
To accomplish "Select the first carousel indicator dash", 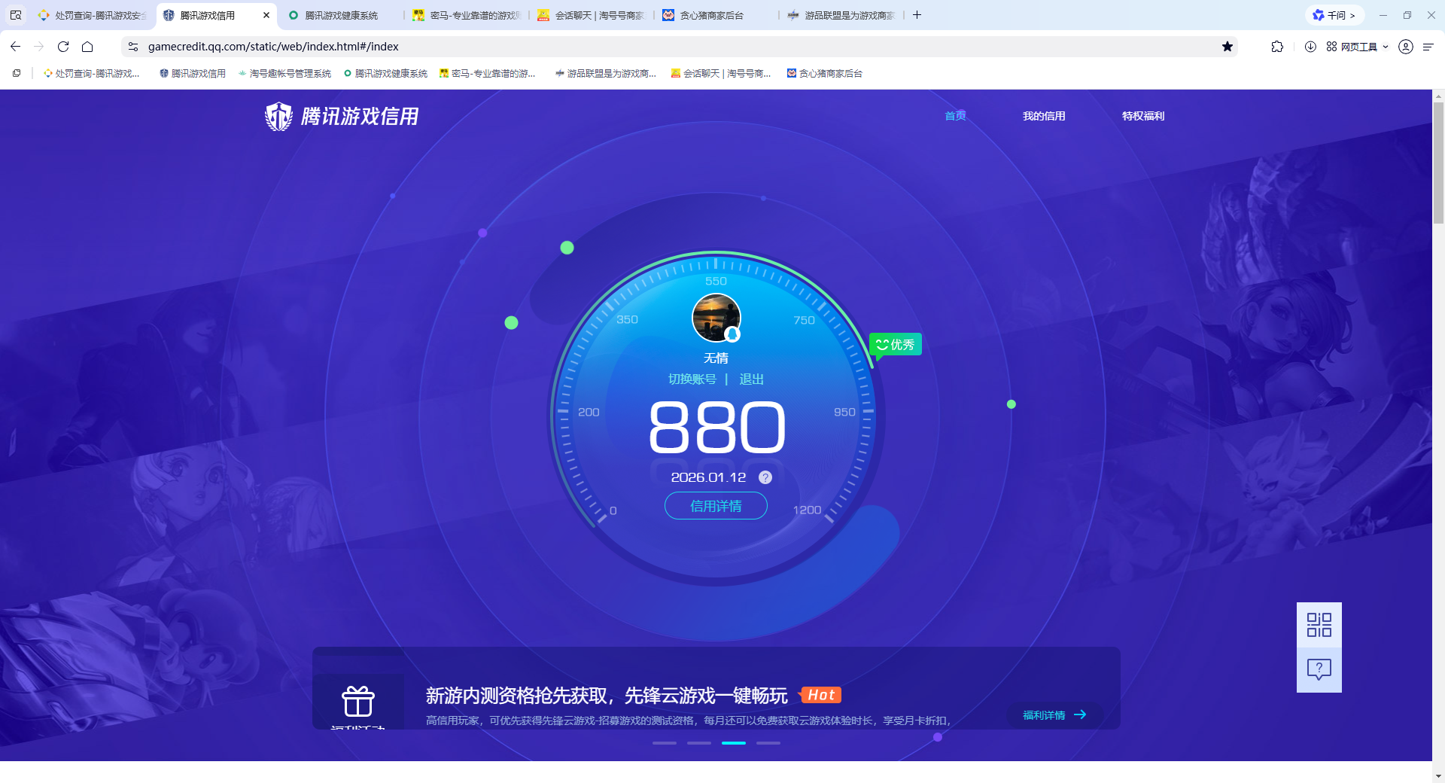I will [664, 743].
